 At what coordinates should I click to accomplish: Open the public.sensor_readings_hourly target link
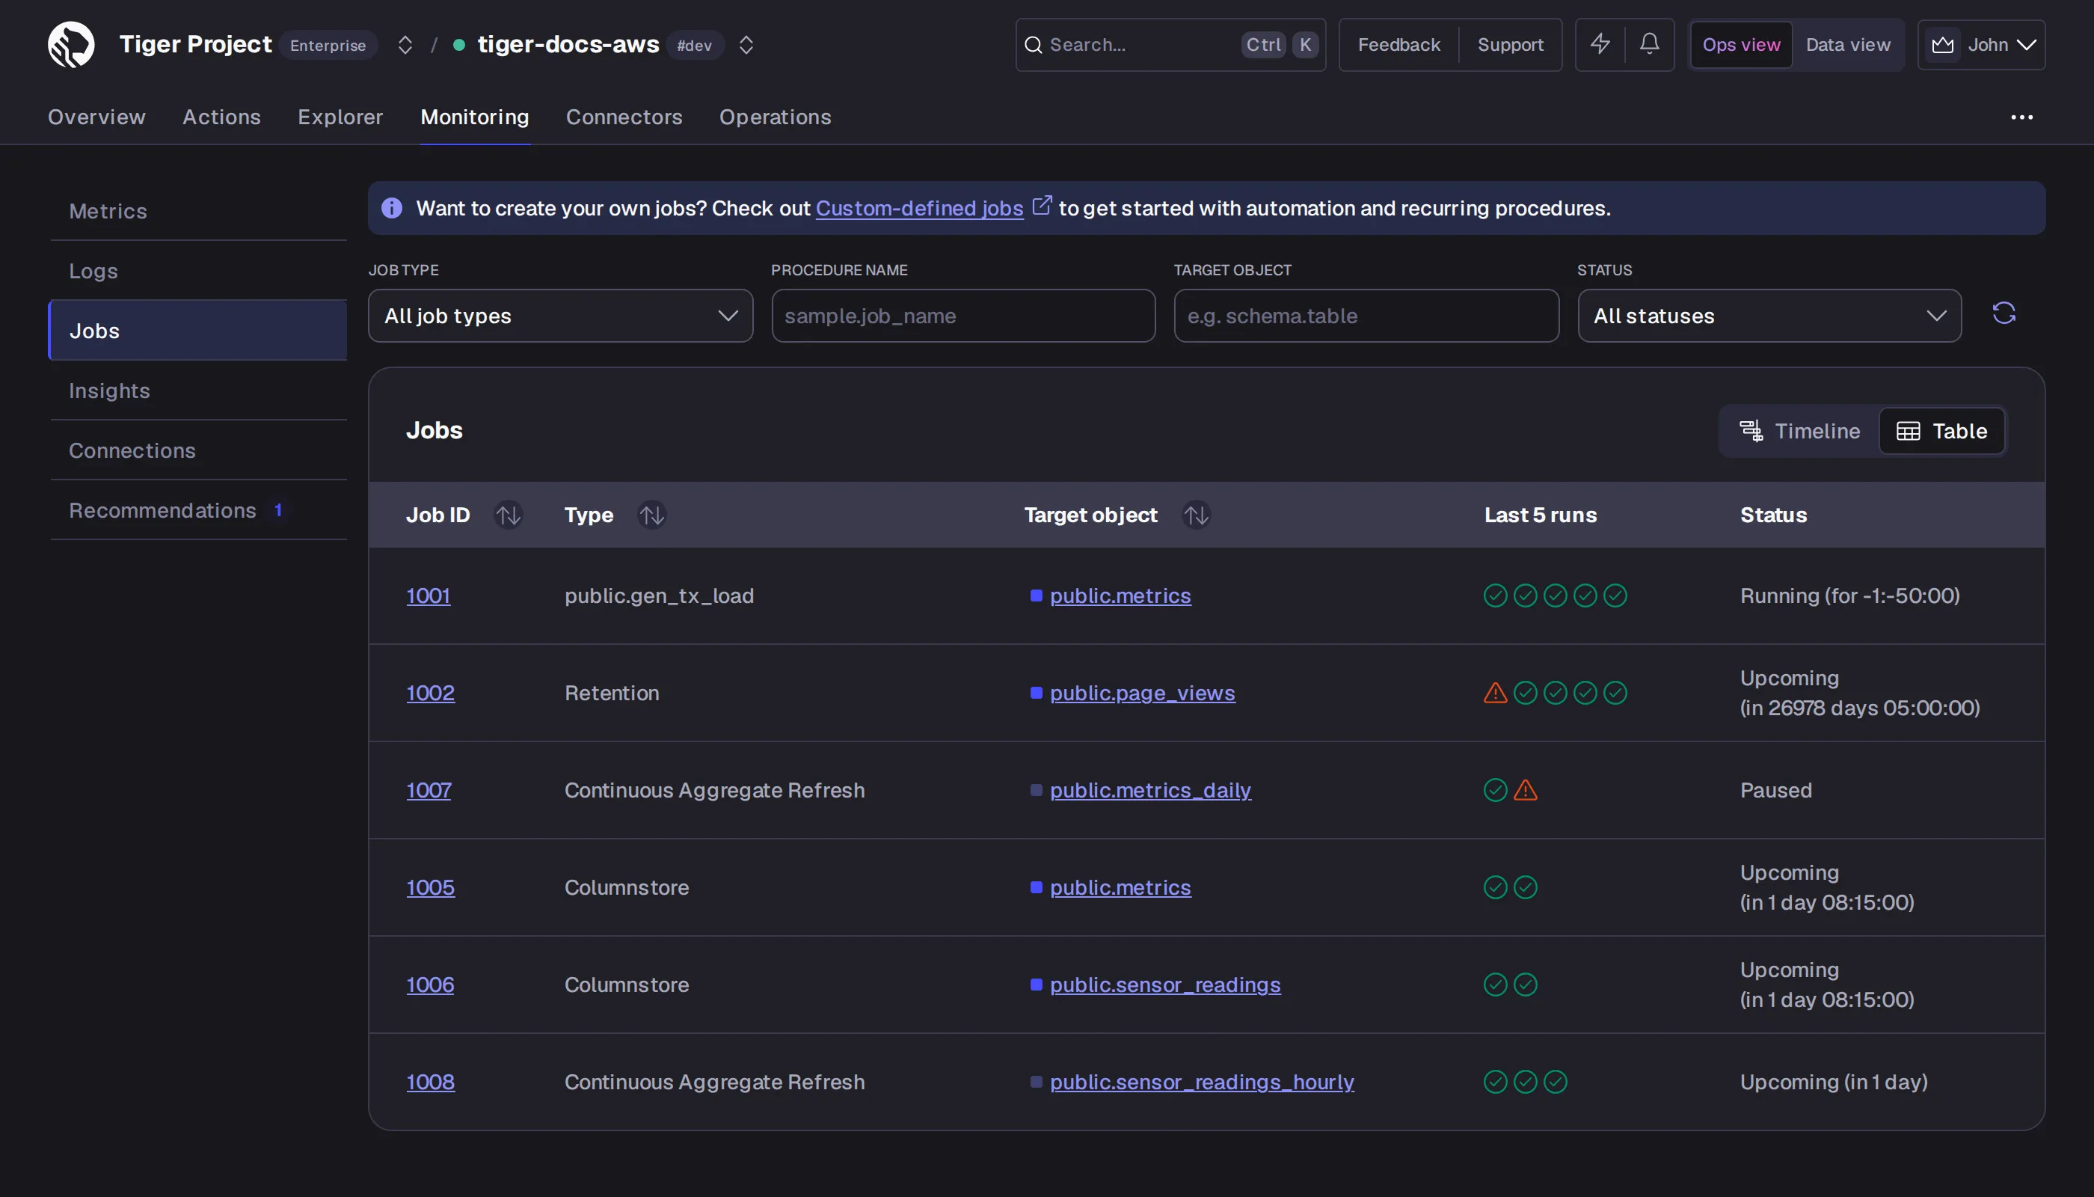click(x=1202, y=1082)
